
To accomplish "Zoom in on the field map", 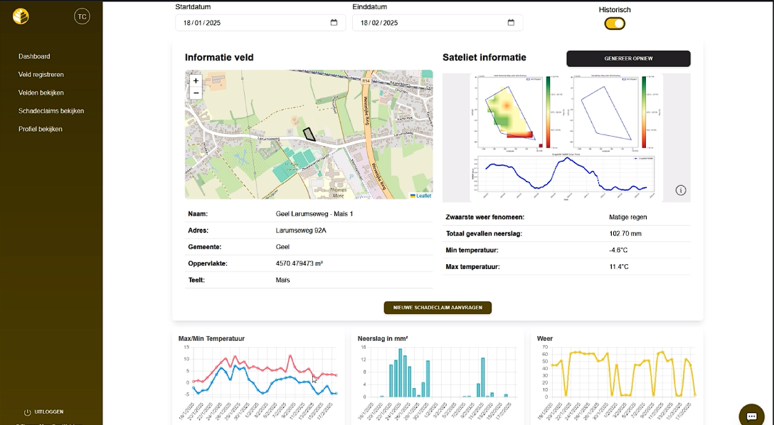I will (x=196, y=80).
